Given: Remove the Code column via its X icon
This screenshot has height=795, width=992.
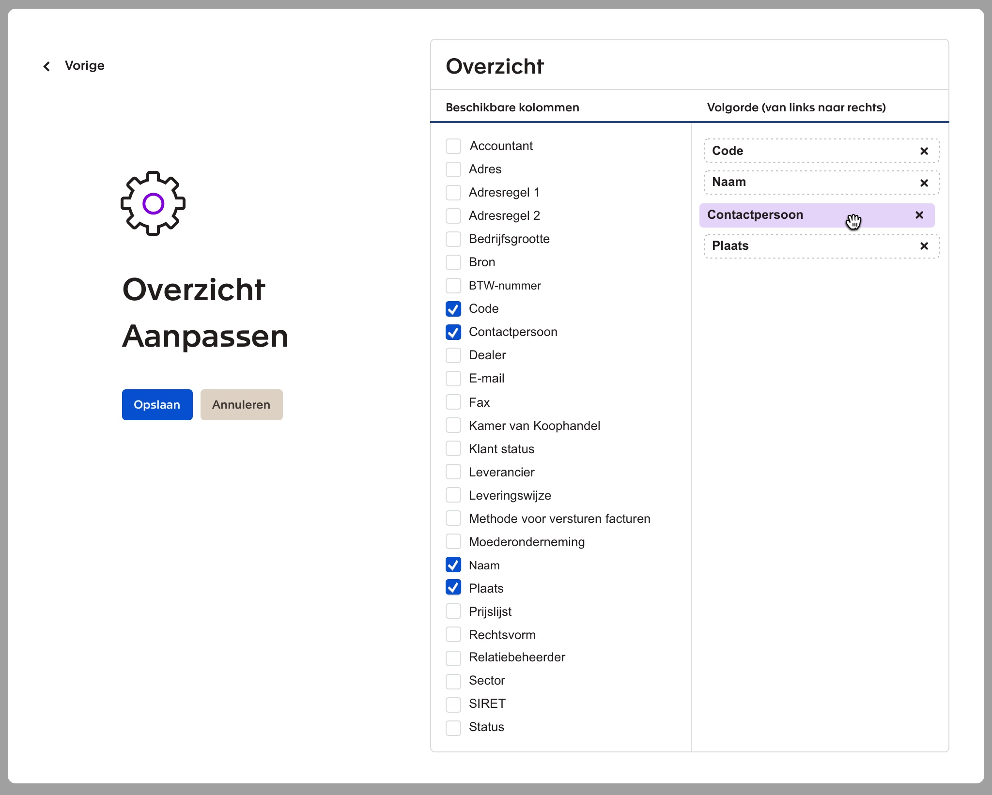Looking at the screenshot, I should (x=924, y=151).
